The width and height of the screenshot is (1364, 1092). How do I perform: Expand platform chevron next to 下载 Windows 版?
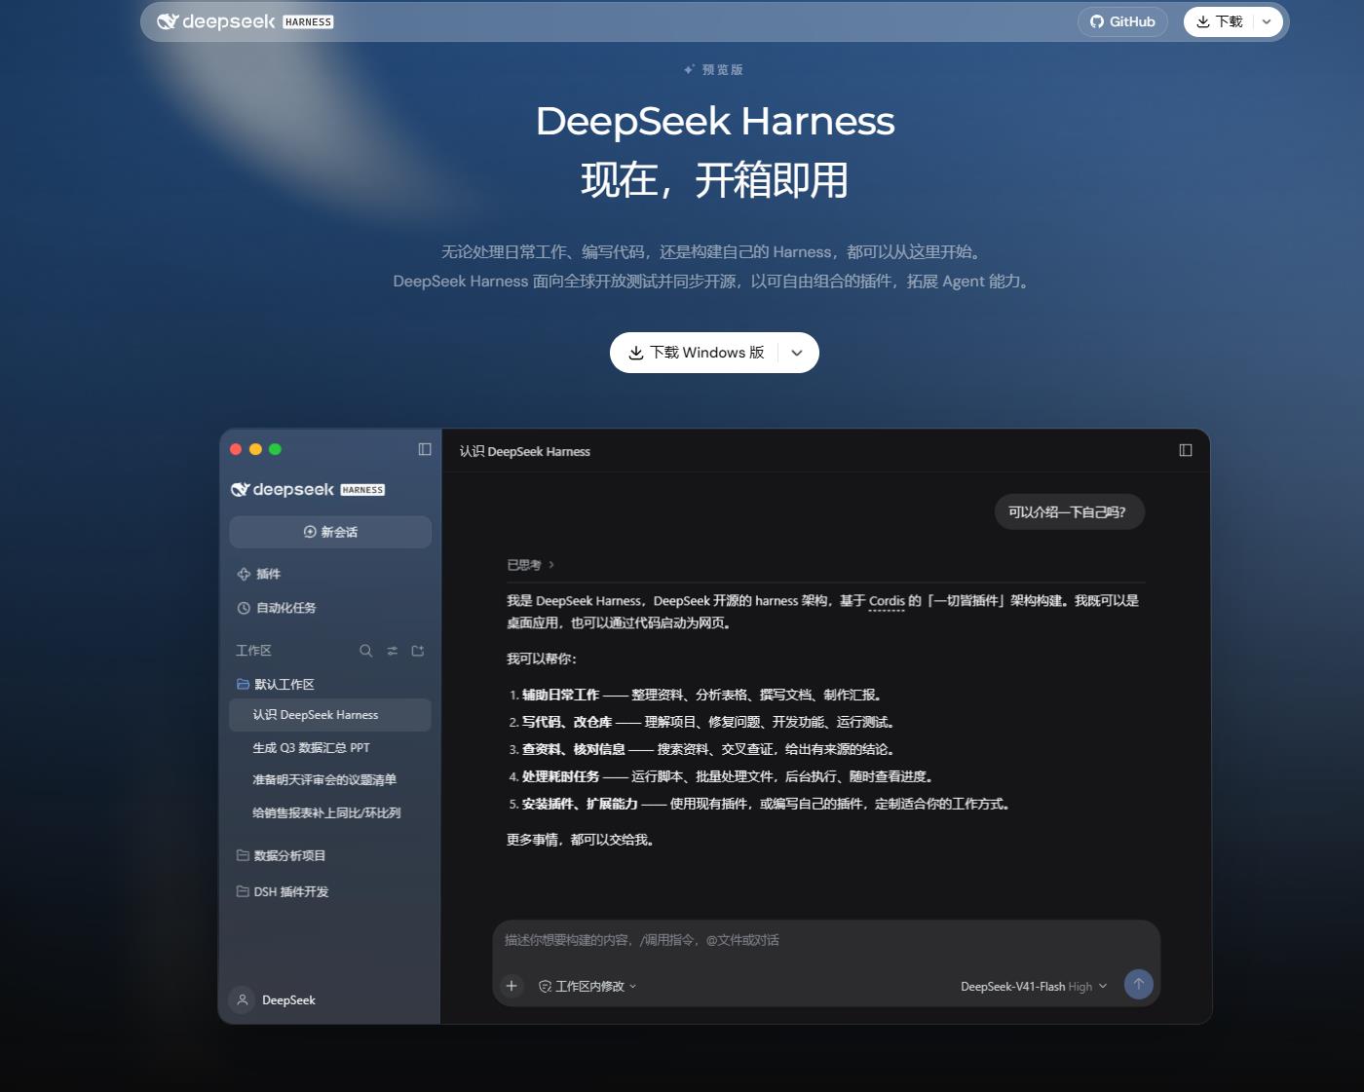click(x=797, y=353)
